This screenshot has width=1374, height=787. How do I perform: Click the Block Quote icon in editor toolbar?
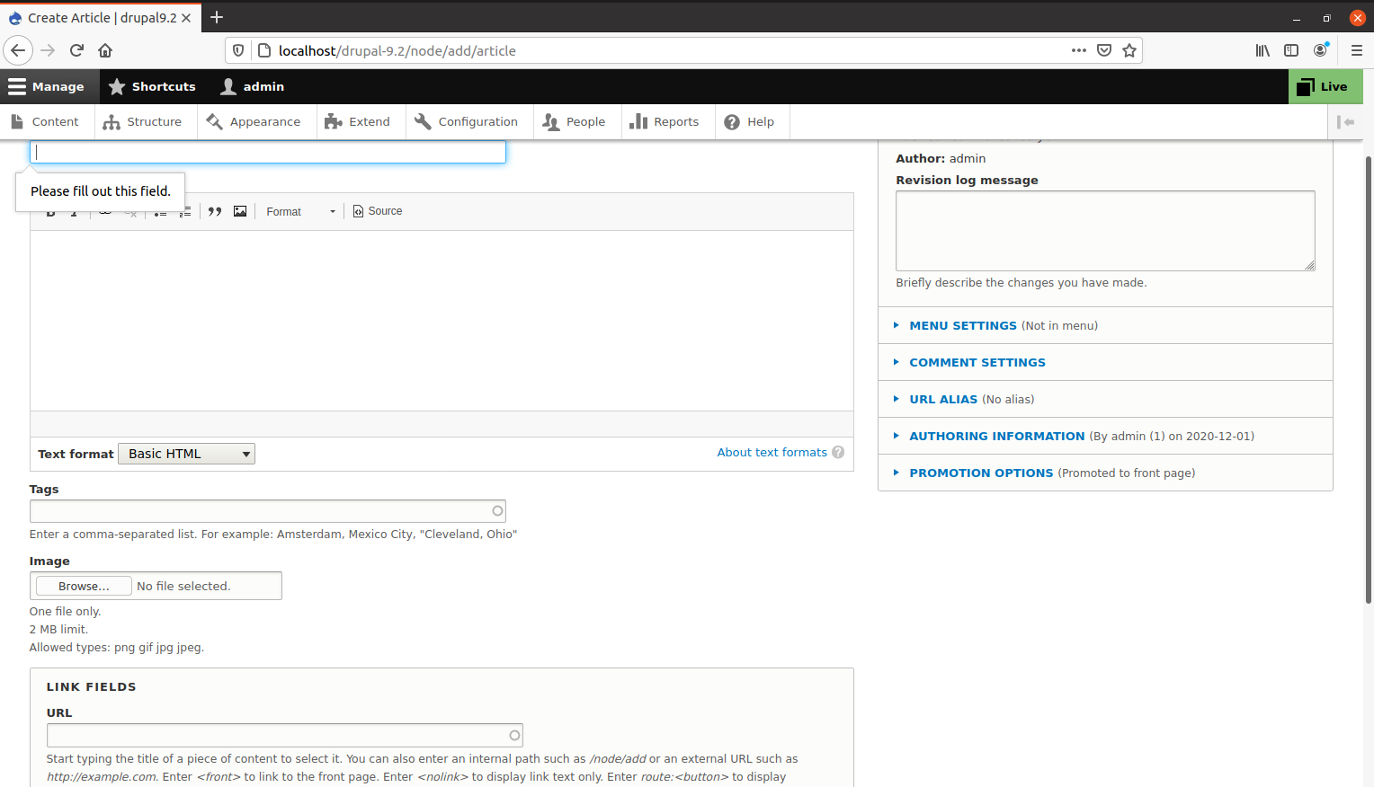point(215,211)
